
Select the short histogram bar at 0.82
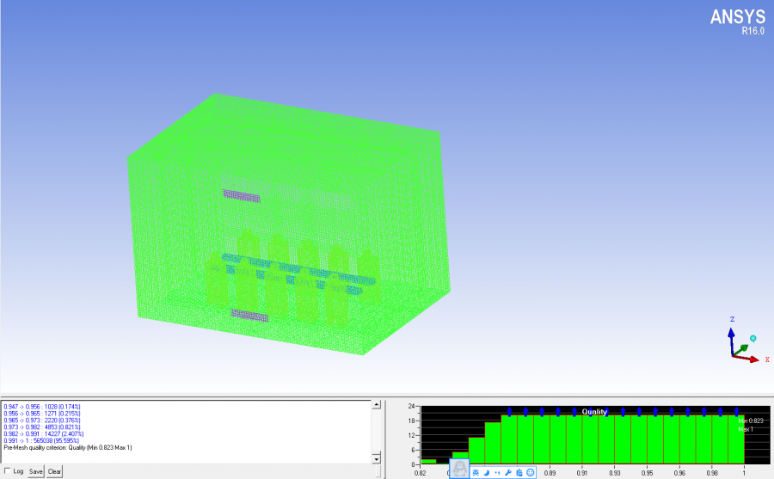(428, 461)
